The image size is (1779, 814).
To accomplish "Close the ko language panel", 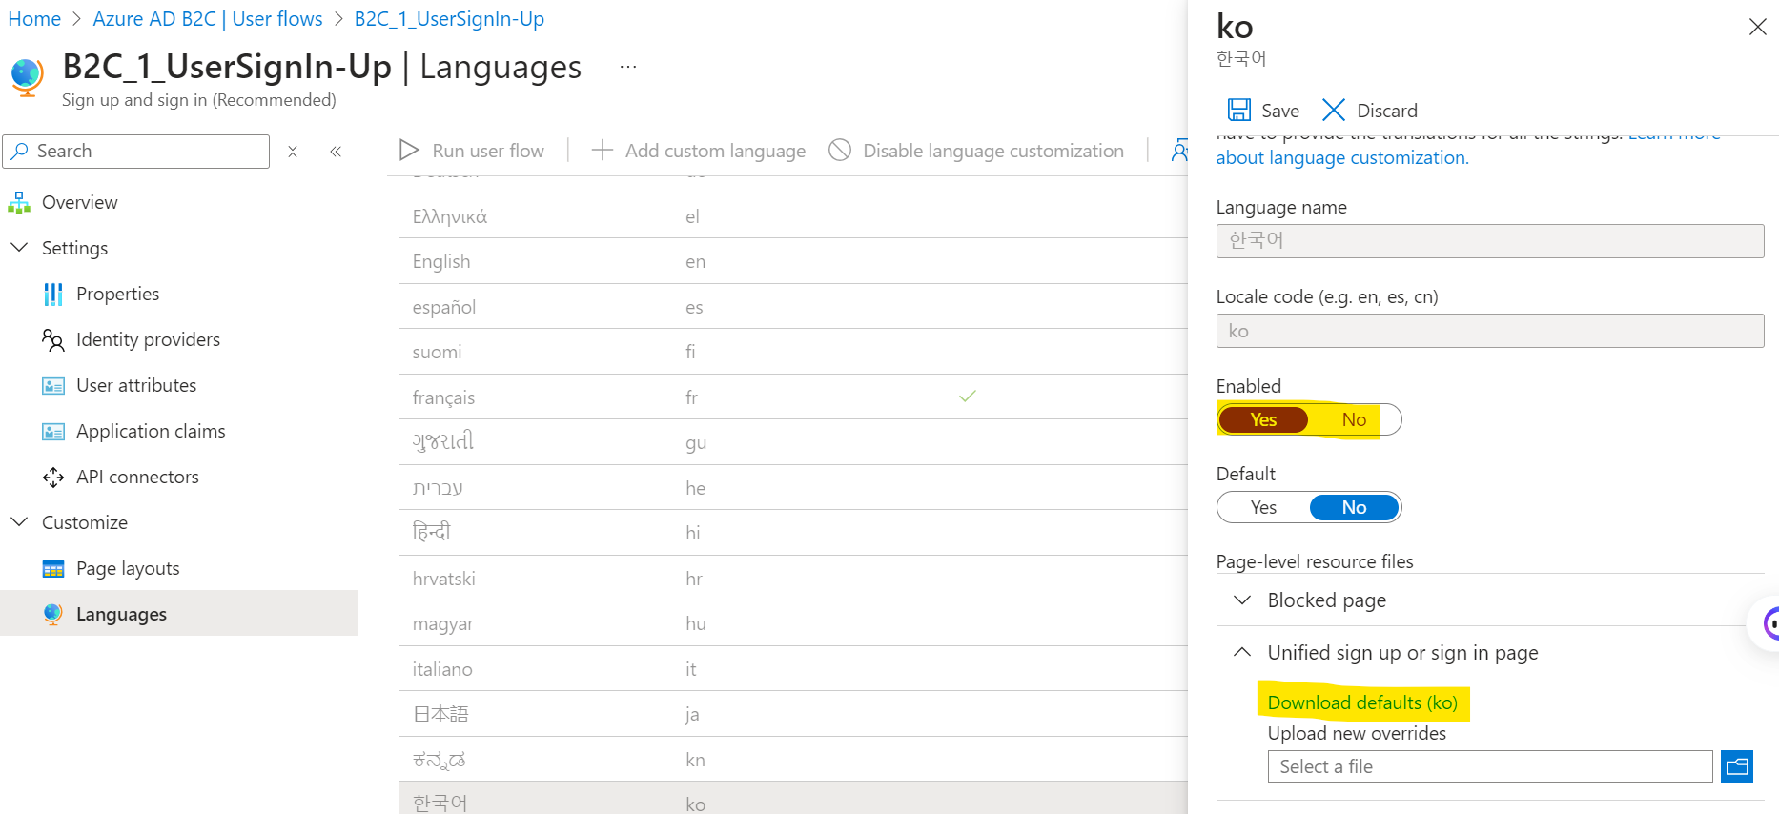I will 1757,27.
